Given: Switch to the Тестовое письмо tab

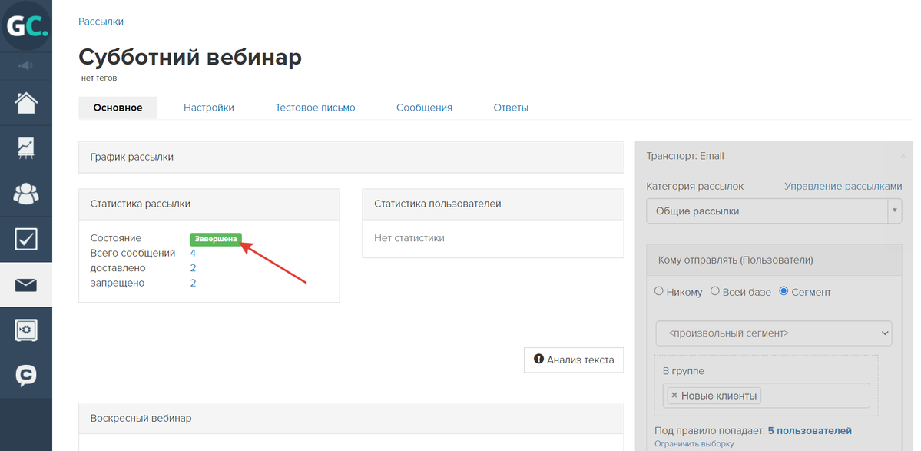Looking at the screenshot, I should (x=315, y=108).
